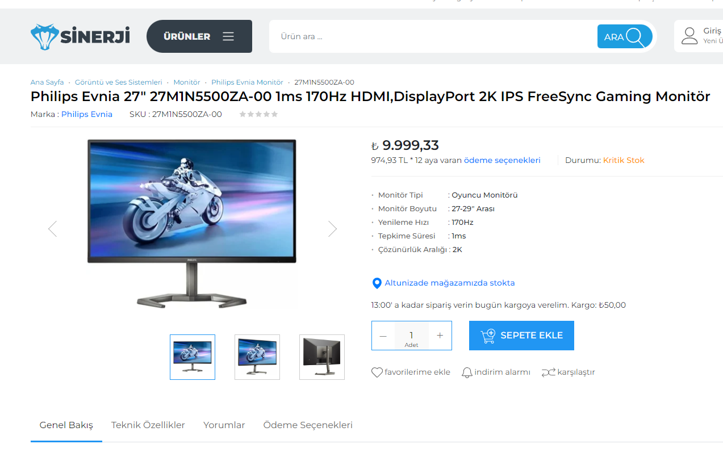Click the heart icon favorilerime ekle
The height and width of the screenshot is (469, 723).
click(377, 372)
